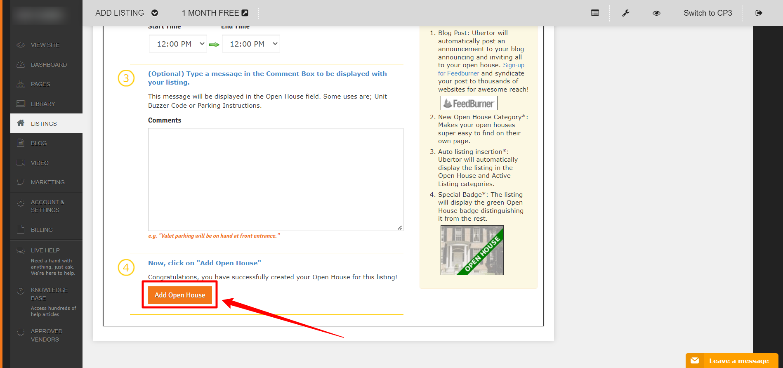The image size is (783, 368).
Task: Click the Video icon in sidebar
Action: pyautogui.click(x=21, y=163)
